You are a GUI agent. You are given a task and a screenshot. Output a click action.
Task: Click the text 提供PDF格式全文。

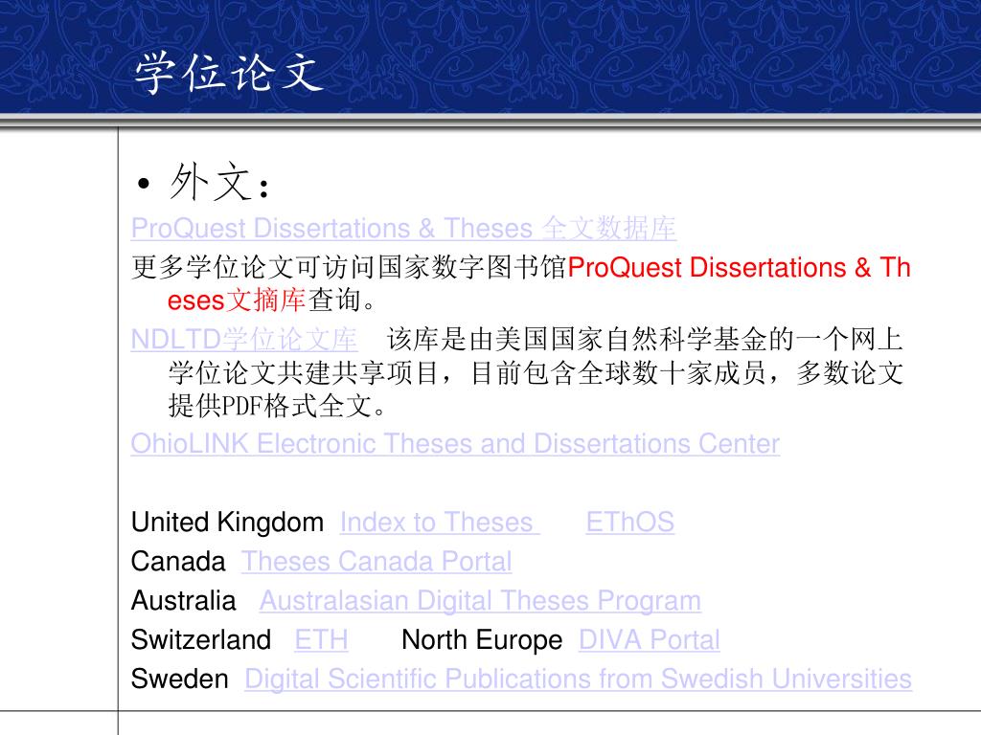click(x=278, y=406)
